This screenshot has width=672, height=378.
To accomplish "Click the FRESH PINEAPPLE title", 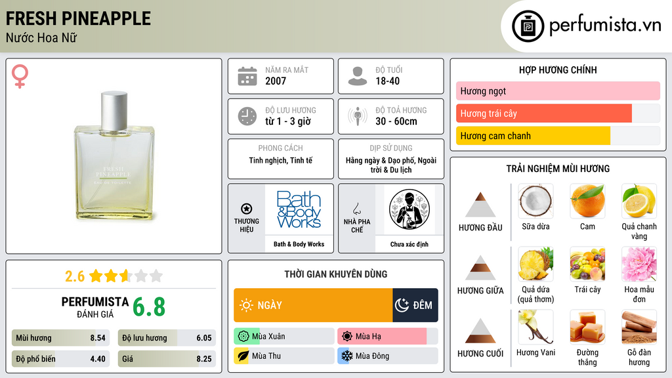I will click(78, 18).
